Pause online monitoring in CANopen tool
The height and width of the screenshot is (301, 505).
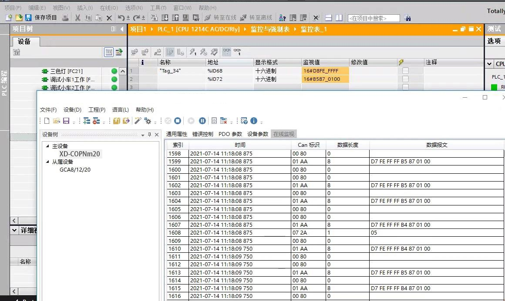pyautogui.click(x=202, y=121)
